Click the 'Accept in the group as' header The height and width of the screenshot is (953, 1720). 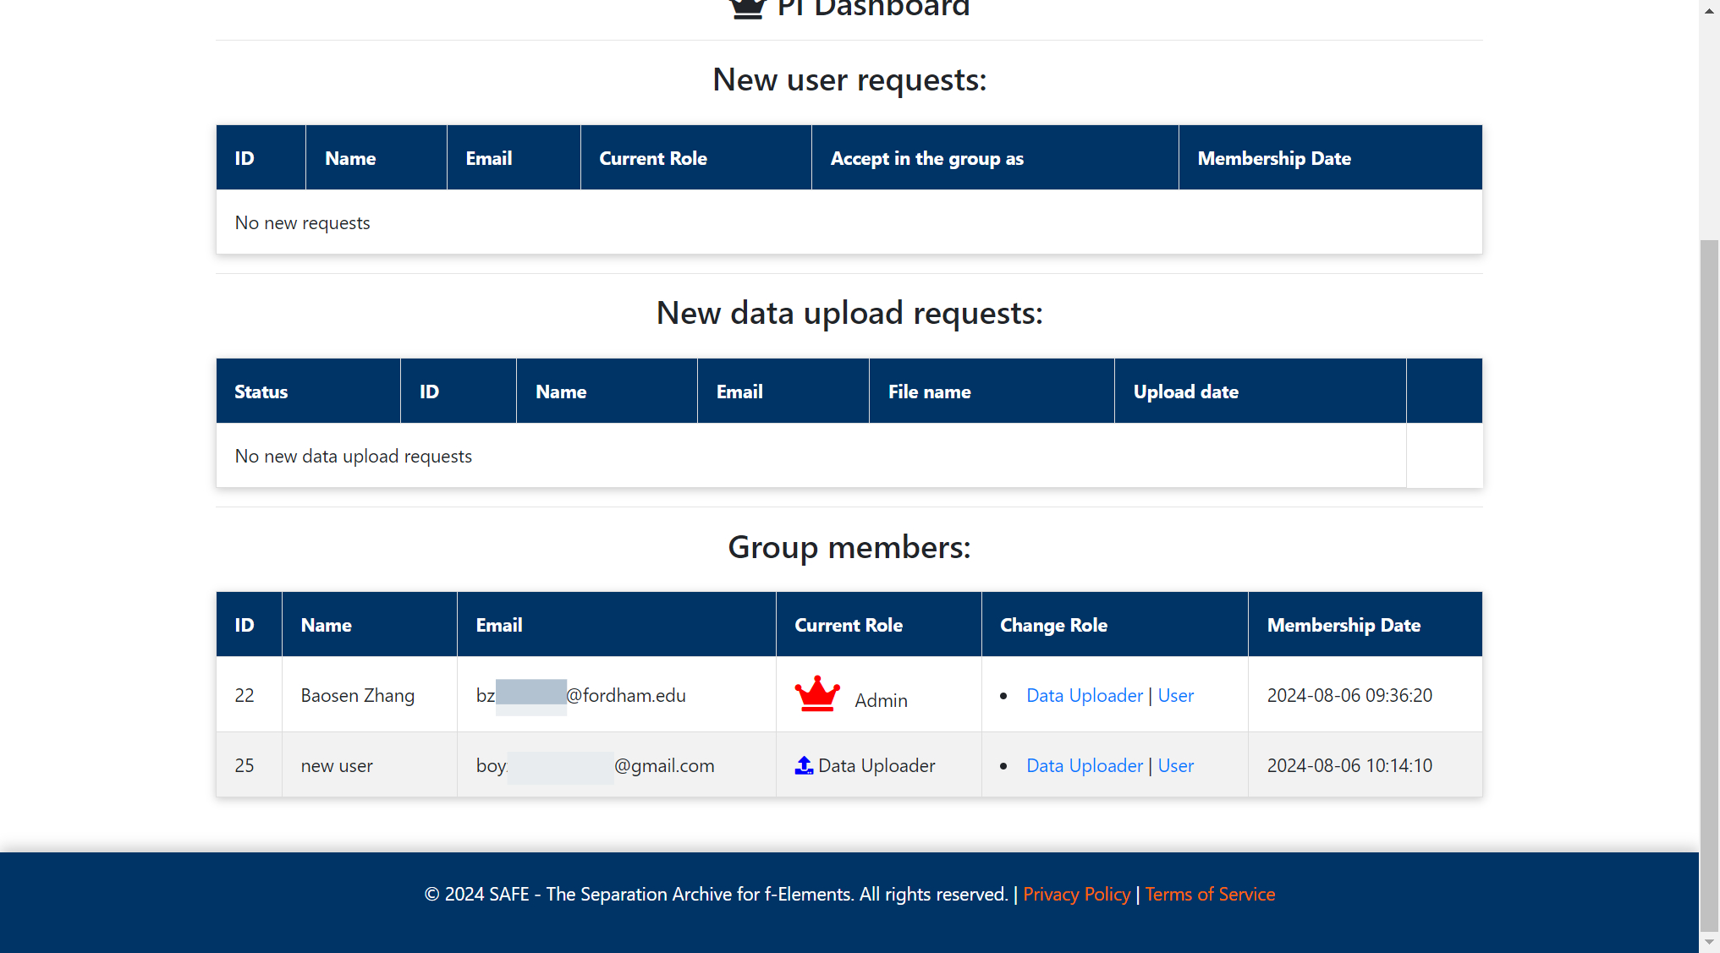(x=995, y=158)
